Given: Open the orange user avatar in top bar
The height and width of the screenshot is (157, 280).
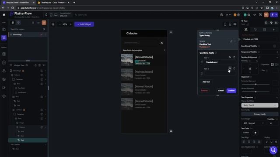Looking at the screenshot, I should click(266, 15).
